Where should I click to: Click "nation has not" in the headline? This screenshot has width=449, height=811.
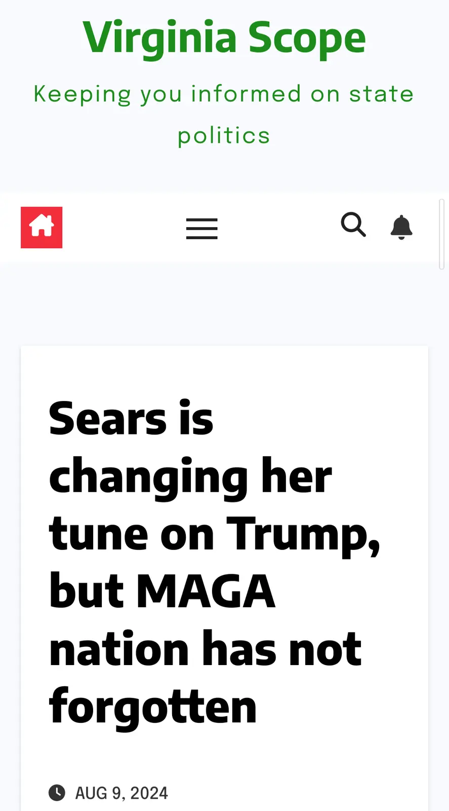[205, 650]
